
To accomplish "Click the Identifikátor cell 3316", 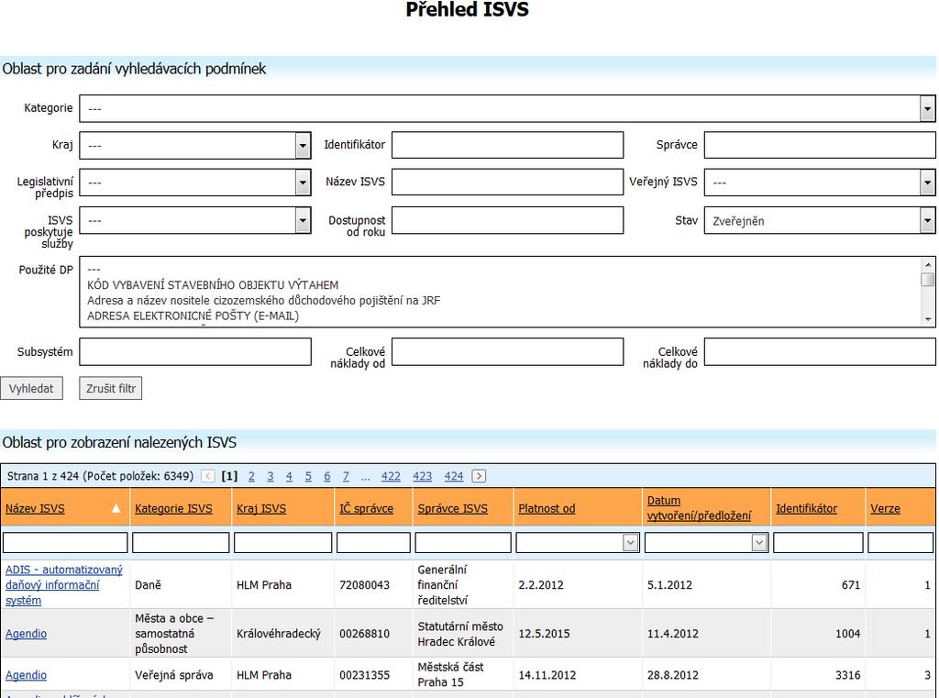I will 848,675.
